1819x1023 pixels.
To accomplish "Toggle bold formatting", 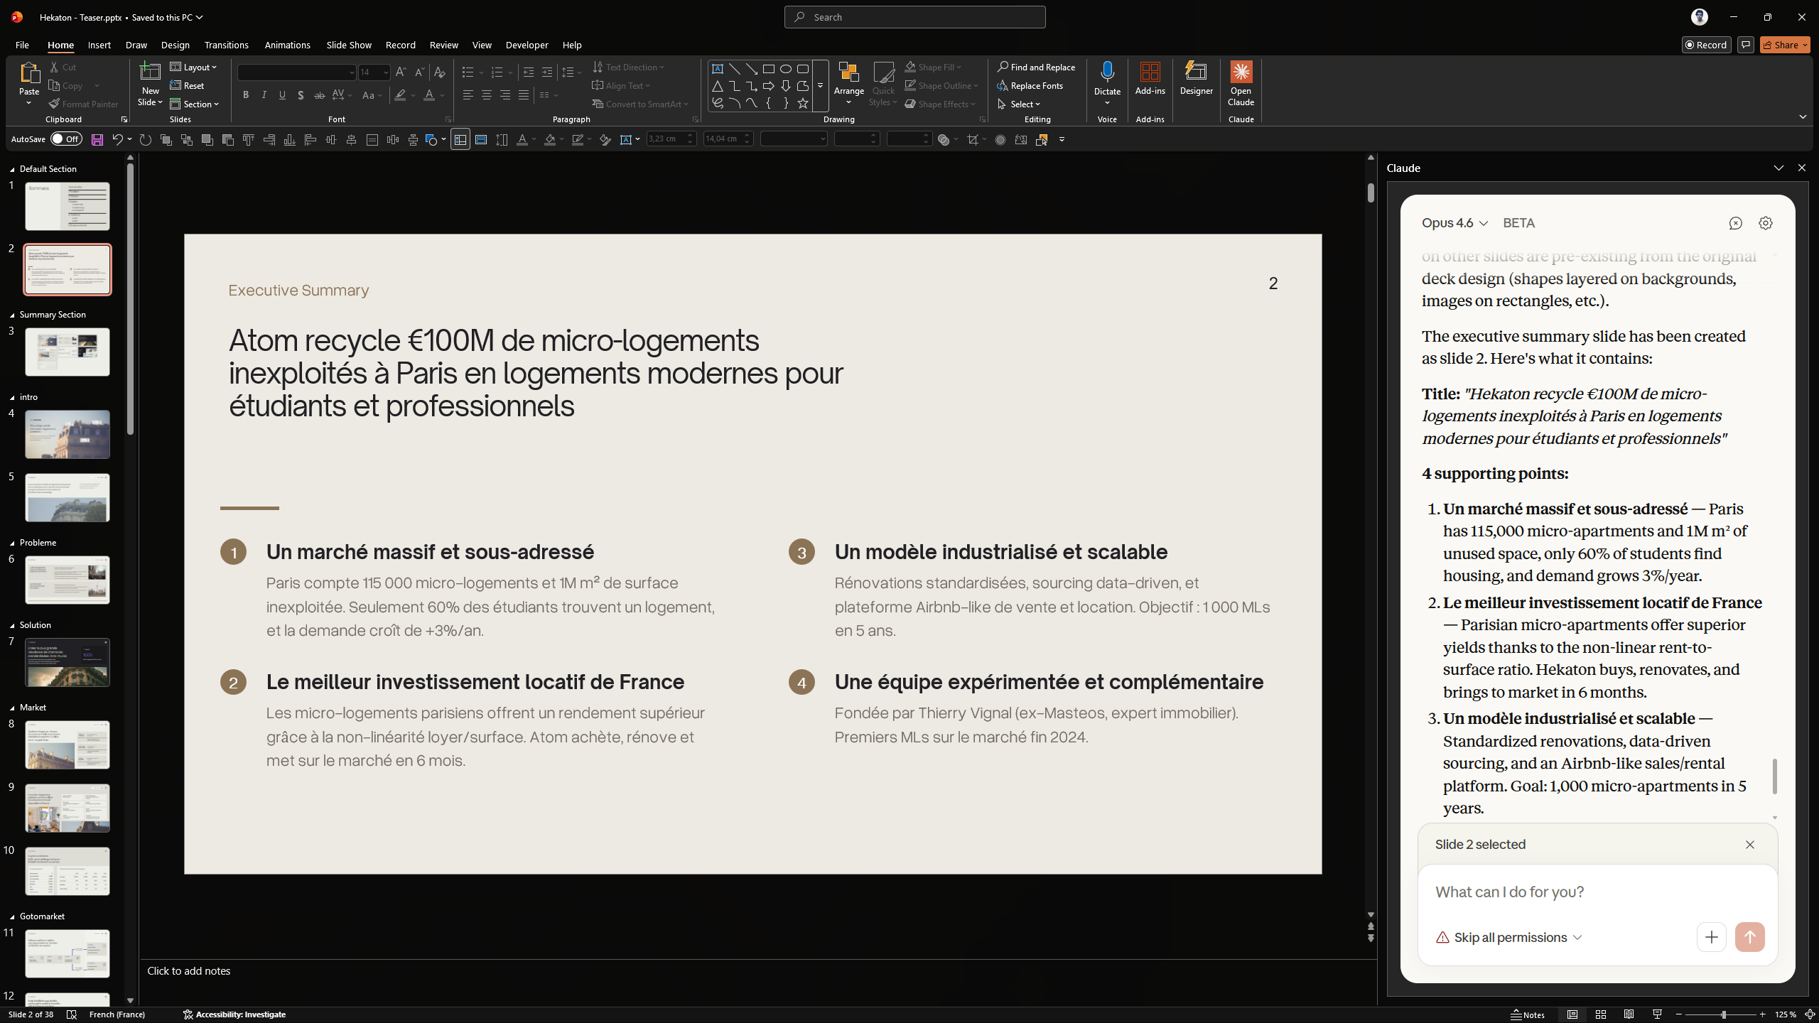I will [246, 95].
